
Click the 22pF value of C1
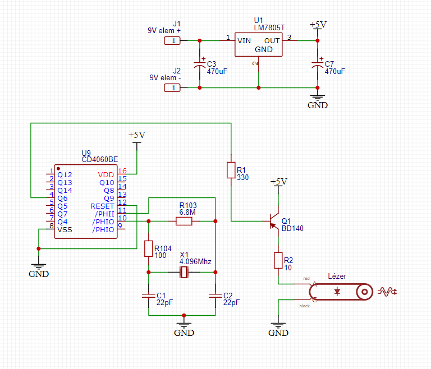point(164,303)
